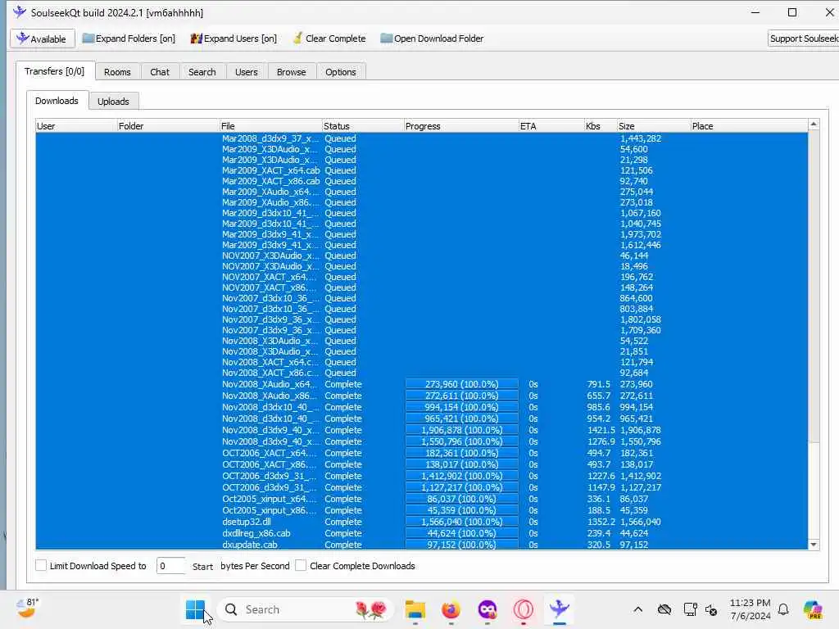
Task: Click the downloads list scroll down arrow
Action: pyautogui.click(x=814, y=545)
